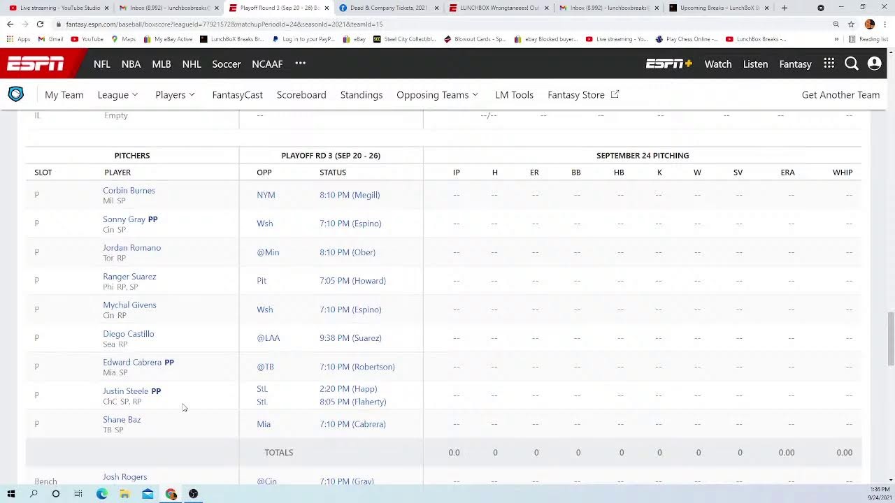Open Sonny Gray player card
Image resolution: width=895 pixels, height=503 pixels.
[124, 219]
